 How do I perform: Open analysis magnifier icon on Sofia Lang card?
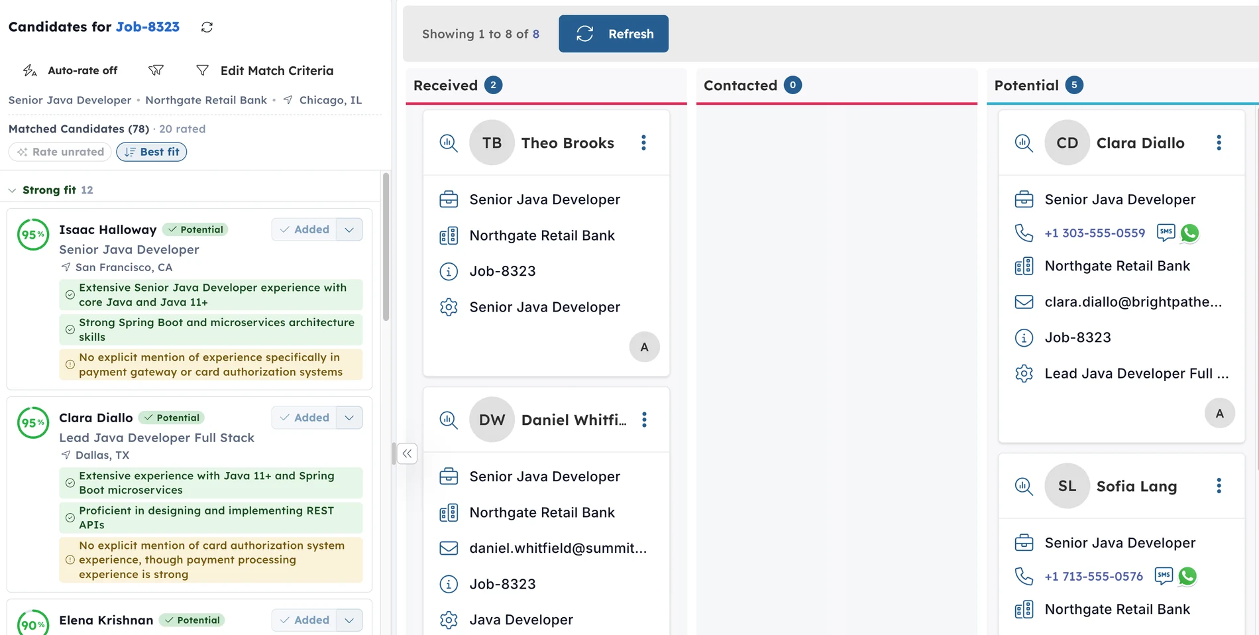point(1024,486)
